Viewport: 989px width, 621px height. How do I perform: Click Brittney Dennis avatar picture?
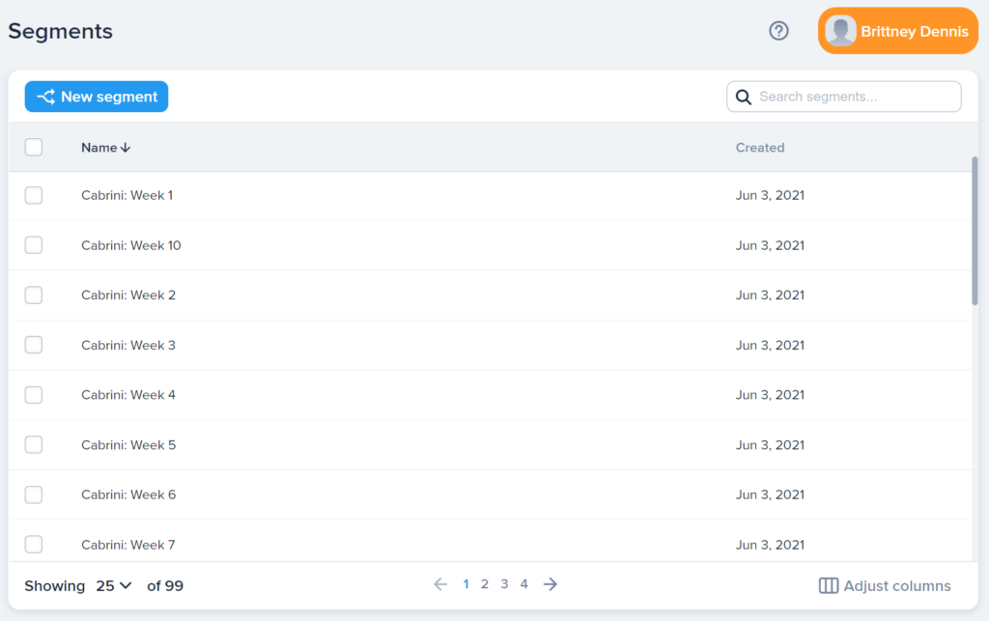(841, 31)
